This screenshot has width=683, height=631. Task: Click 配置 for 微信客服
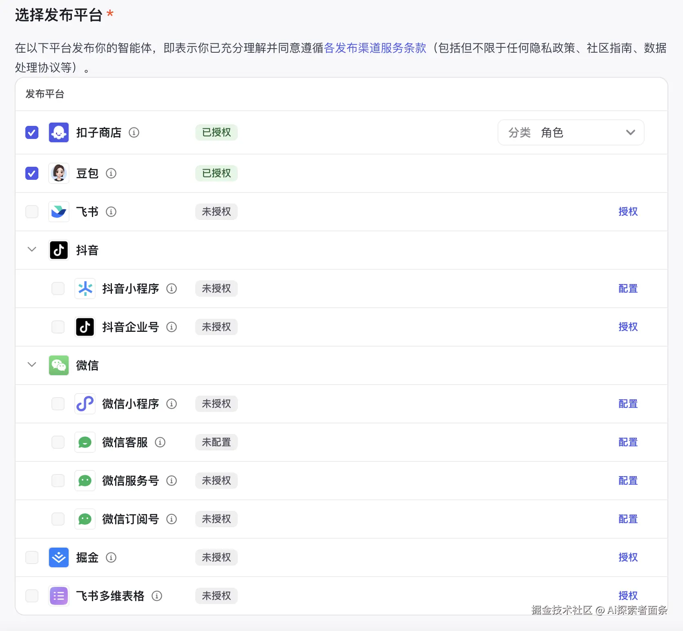(628, 442)
